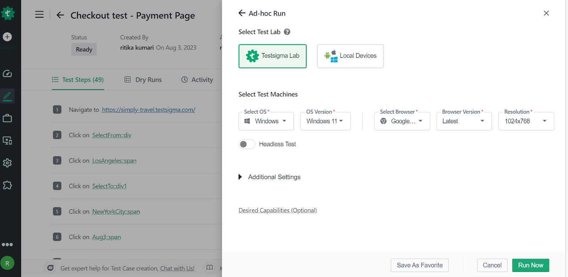Open the dashboard gauge icon
The width and height of the screenshot is (568, 277).
7,74
